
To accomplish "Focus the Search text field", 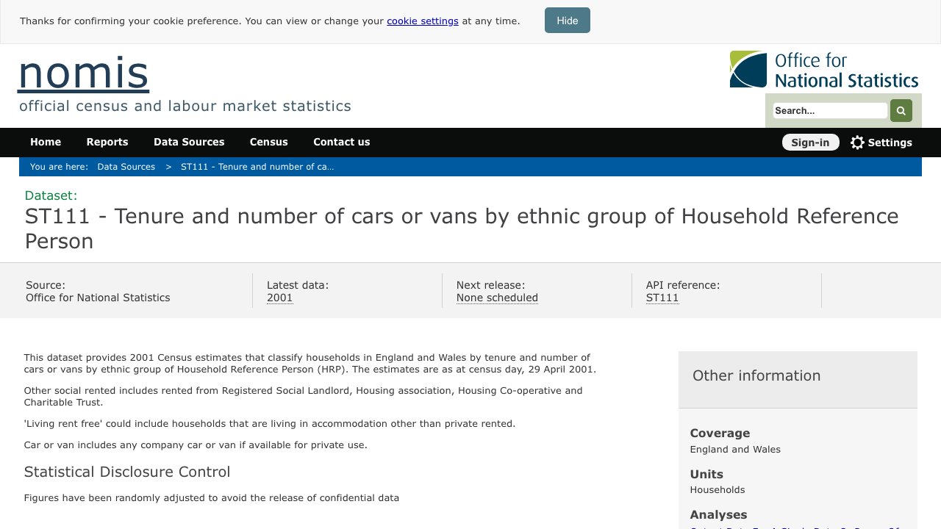I will coord(829,111).
